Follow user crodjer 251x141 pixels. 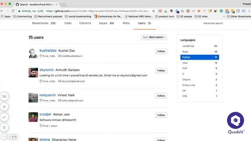(161, 115)
